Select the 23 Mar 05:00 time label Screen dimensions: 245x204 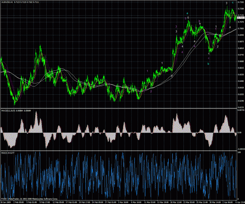click(189, 202)
